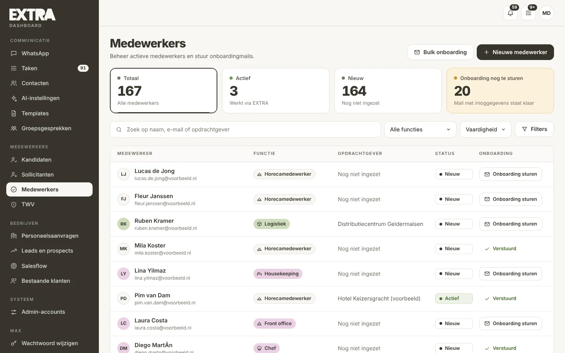The width and height of the screenshot is (565, 353).
Task: Open Bestaande klanten page
Action: pos(49,281)
